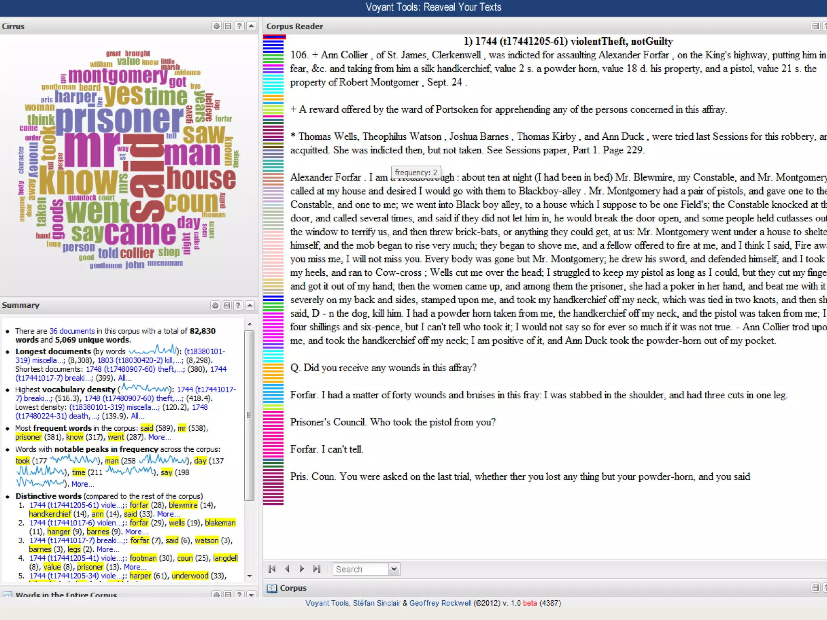Open Summary panel help icon
The image size is (827, 620).
pos(238,306)
